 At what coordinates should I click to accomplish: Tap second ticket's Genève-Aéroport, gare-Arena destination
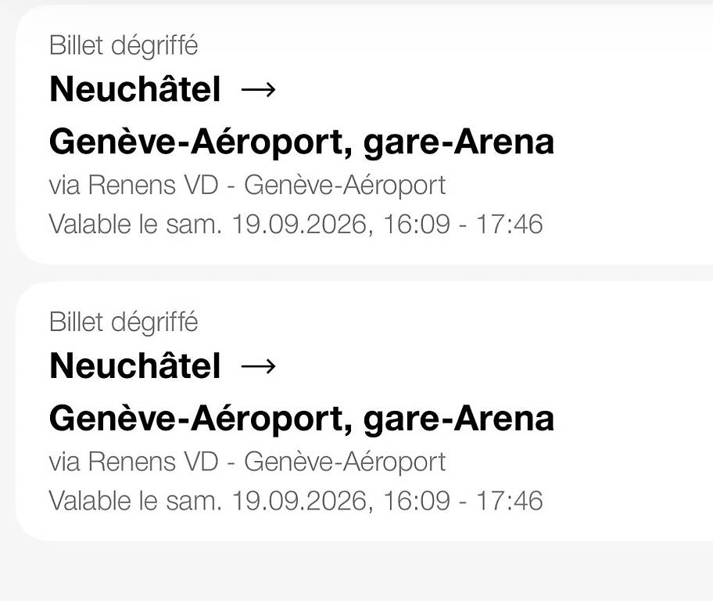302,419
